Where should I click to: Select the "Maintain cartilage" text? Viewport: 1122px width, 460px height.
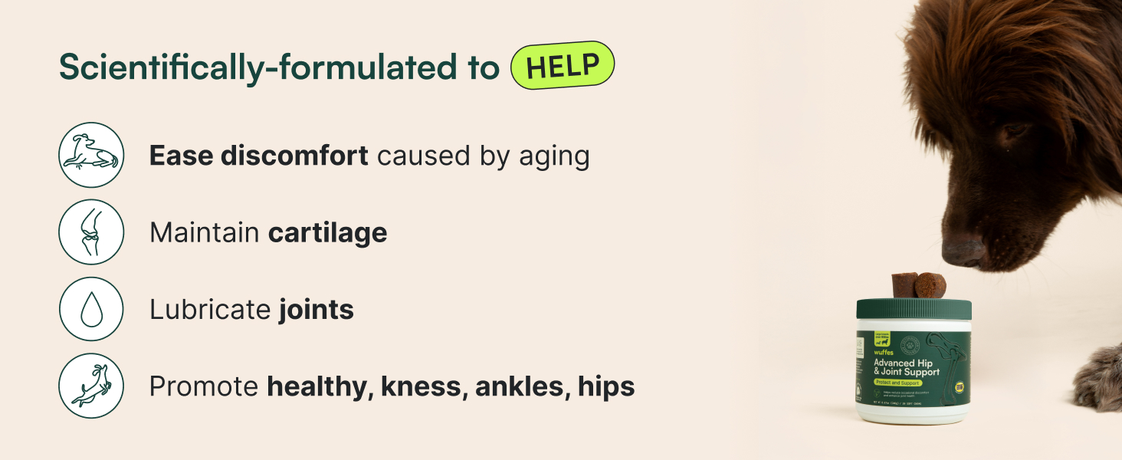pyautogui.click(x=268, y=232)
